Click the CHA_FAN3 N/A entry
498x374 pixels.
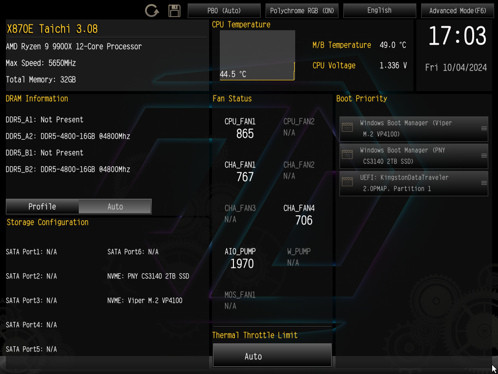pos(240,214)
